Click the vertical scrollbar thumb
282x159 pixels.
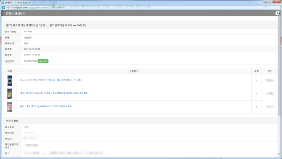[x=279, y=66]
